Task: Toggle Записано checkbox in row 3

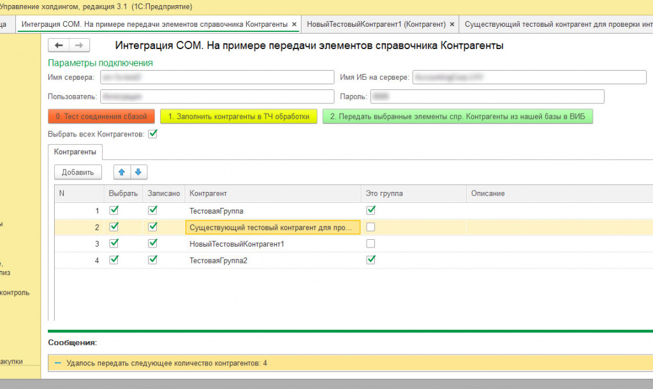Action: pos(153,243)
